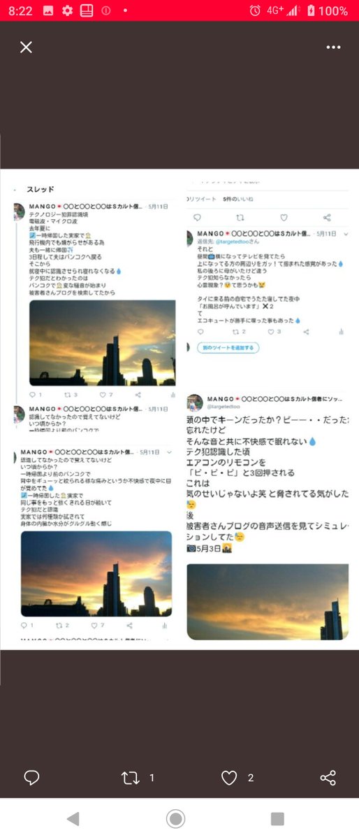Open recent apps with the square button
This screenshot has height=840, width=359.
coord(277,818)
